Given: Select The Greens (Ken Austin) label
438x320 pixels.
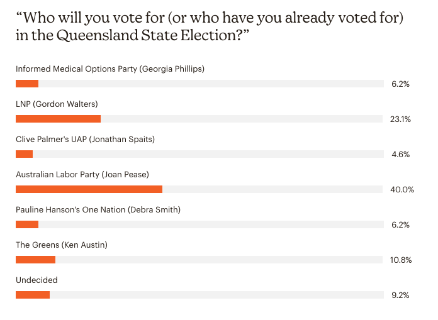Looking at the screenshot, I should [x=62, y=245].
